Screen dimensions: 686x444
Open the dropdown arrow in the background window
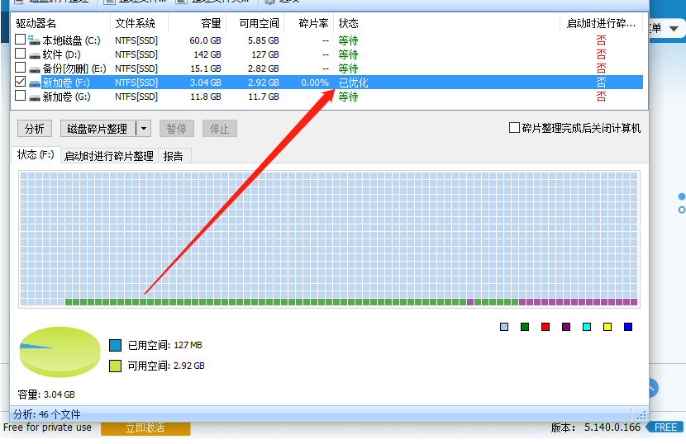tap(674, 29)
